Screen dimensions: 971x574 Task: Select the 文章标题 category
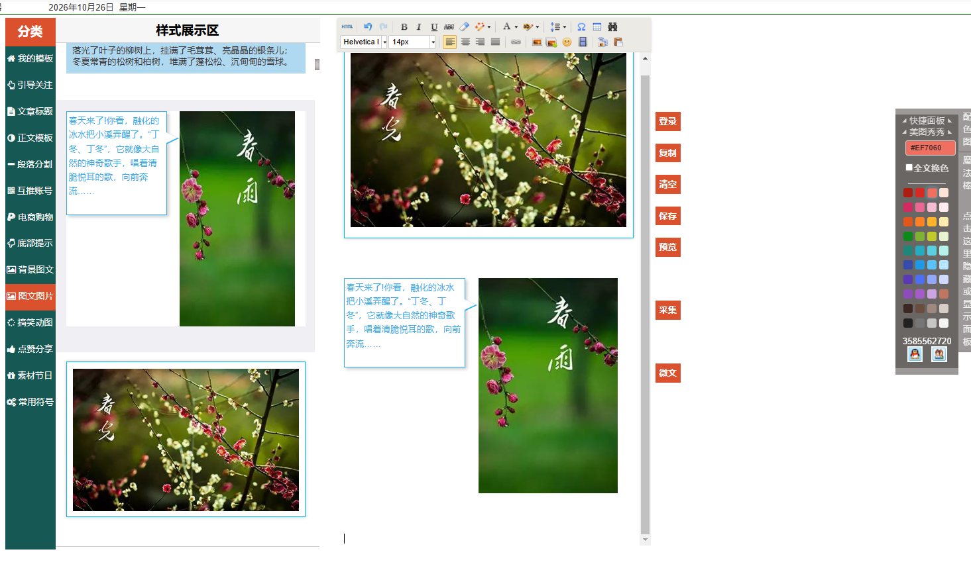click(30, 111)
